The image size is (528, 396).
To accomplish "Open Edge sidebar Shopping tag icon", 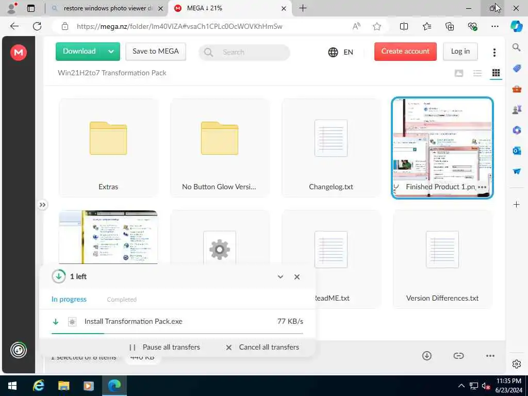I will 517,69.
